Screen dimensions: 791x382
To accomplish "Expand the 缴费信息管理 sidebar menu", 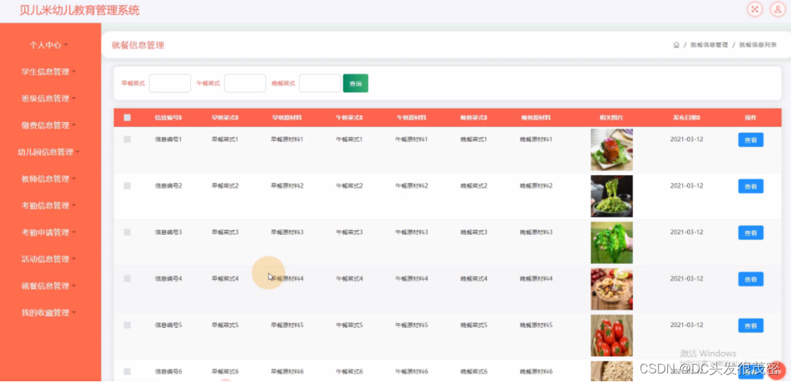I will coord(49,125).
